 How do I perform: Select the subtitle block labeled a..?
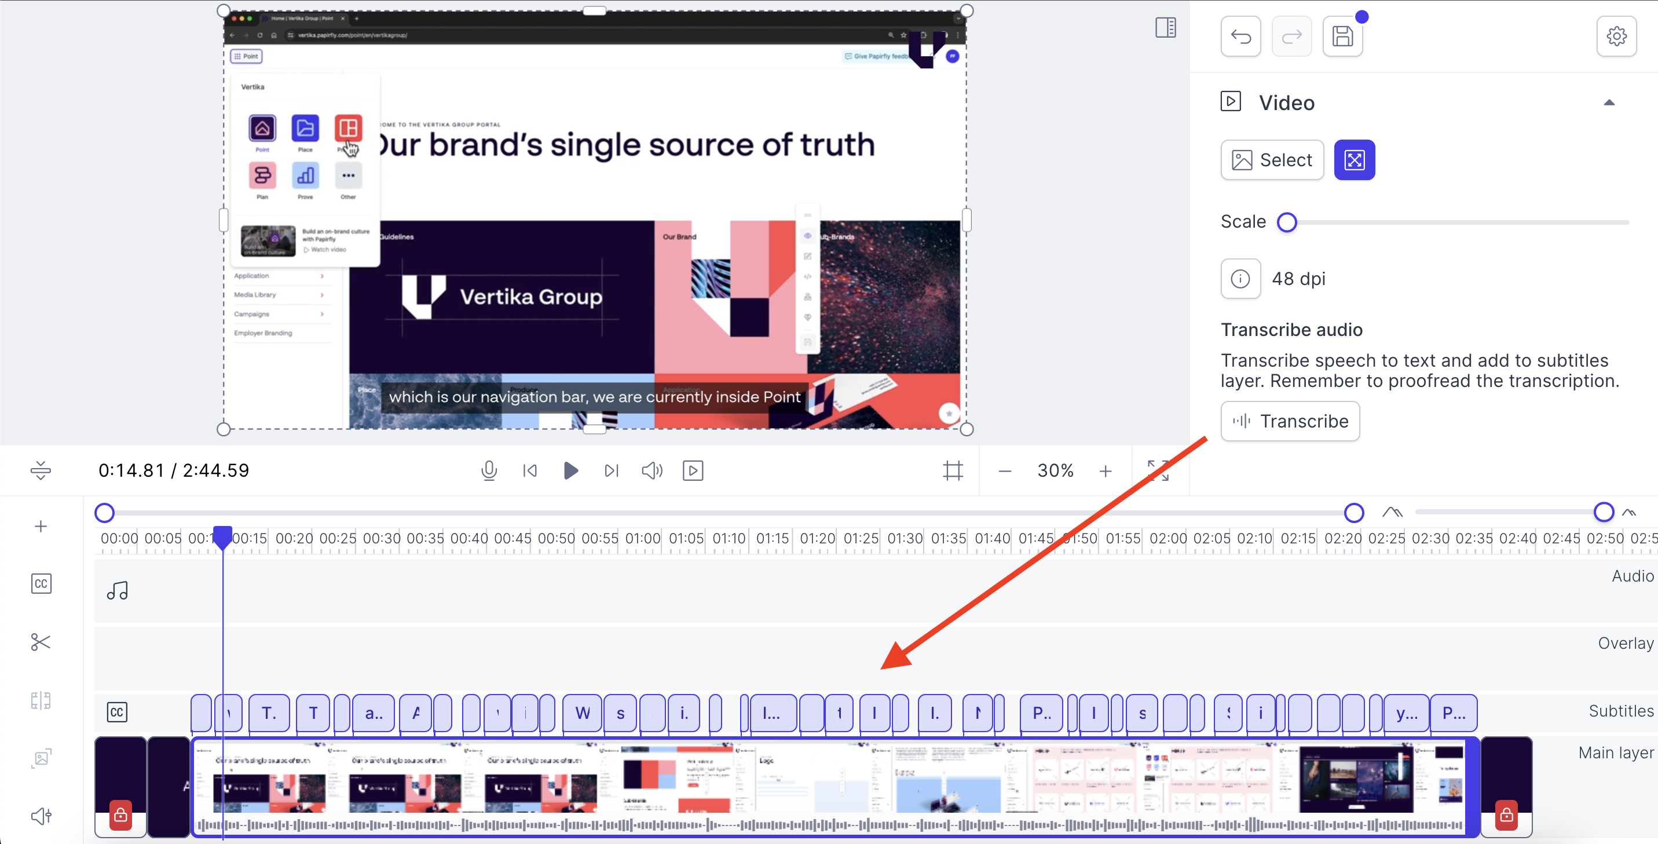(x=373, y=713)
